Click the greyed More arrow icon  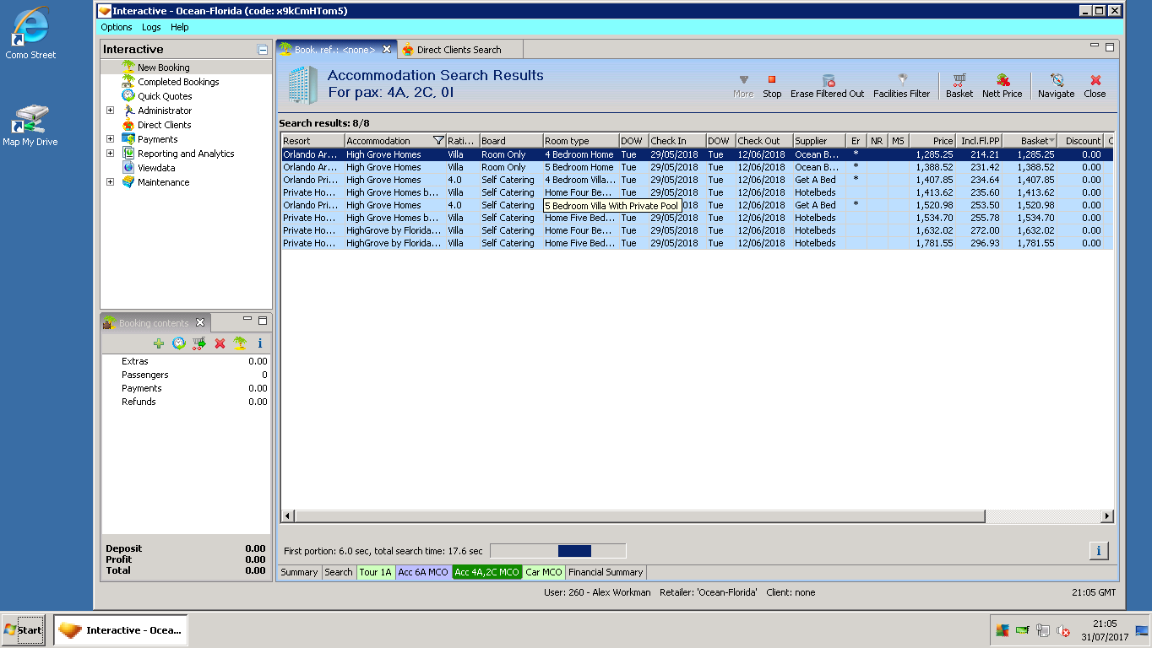[x=743, y=80]
